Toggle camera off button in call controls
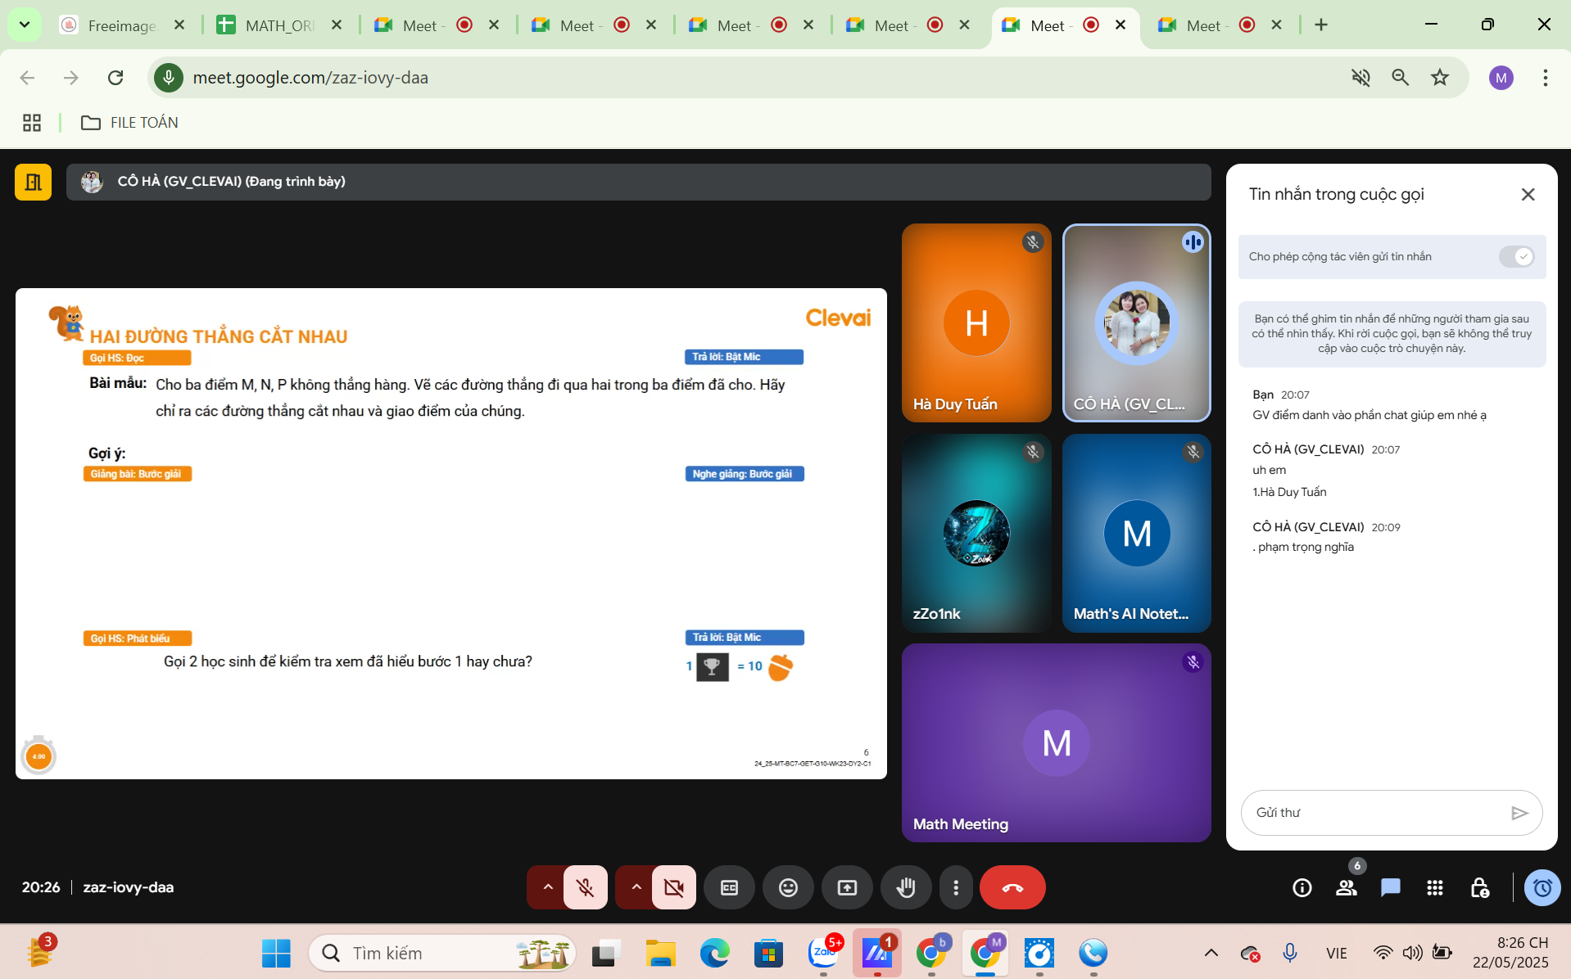 click(x=673, y=887)
